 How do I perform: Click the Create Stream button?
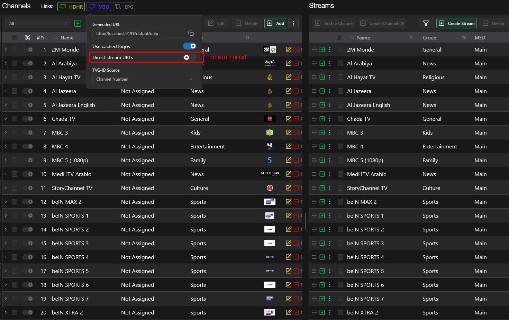pyautogui.click(x=456, y=23)
